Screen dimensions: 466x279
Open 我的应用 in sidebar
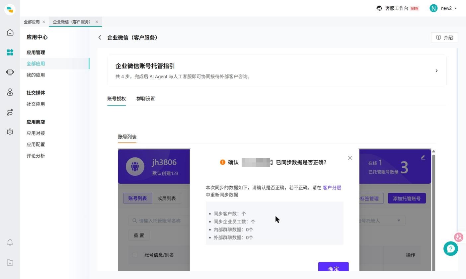(x=36, y=75)
